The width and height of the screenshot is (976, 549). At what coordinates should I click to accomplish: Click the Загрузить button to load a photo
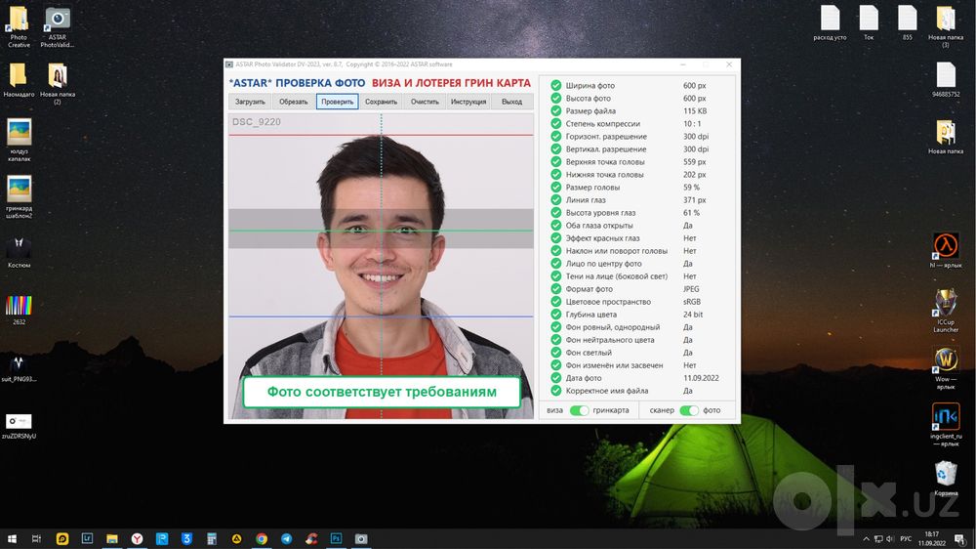(x=250, y=102)
